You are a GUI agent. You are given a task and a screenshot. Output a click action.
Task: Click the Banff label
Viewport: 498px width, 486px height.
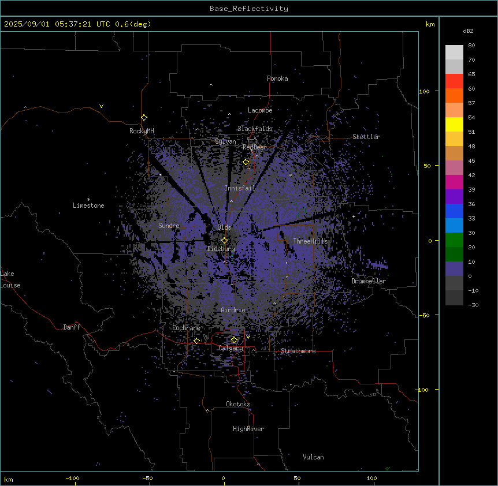pos(72,327)
